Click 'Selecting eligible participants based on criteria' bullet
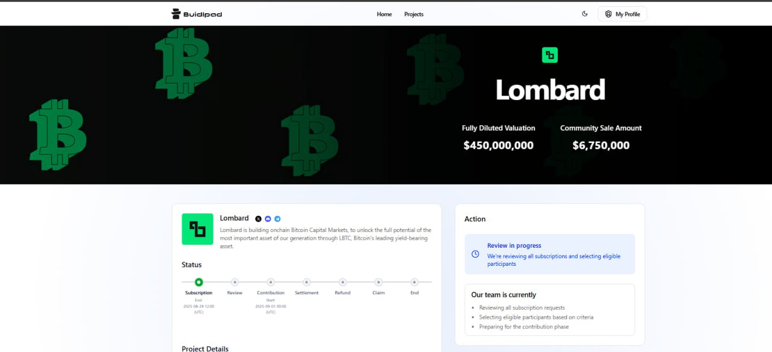The image size is (772, 352). tap(536, 317)
